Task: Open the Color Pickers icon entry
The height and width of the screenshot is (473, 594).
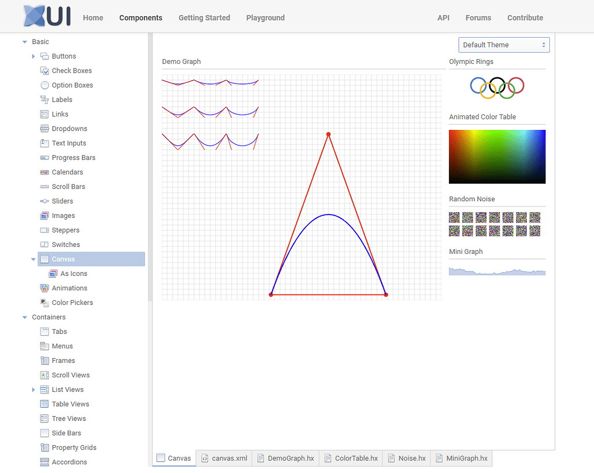Action: pyautogui.click(x=45, y=303)
